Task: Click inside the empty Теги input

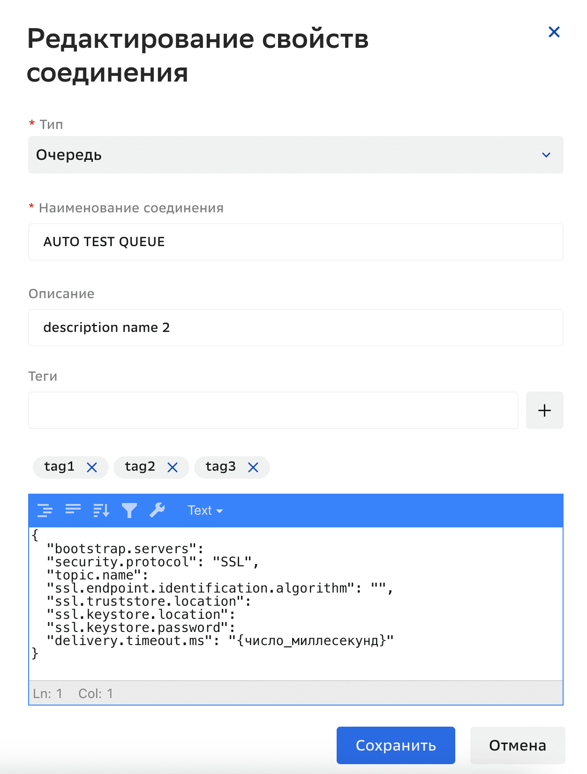Action: point(273,410)
